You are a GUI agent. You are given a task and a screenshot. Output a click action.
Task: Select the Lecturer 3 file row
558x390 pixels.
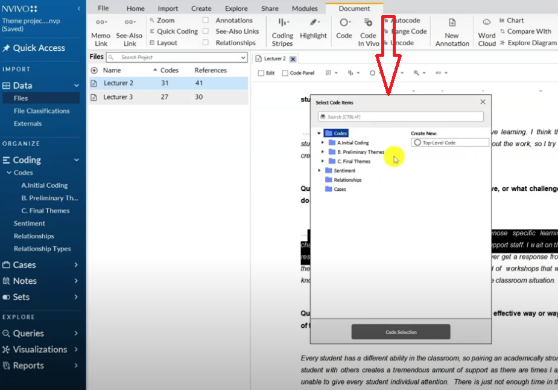(x=168, y=97)
